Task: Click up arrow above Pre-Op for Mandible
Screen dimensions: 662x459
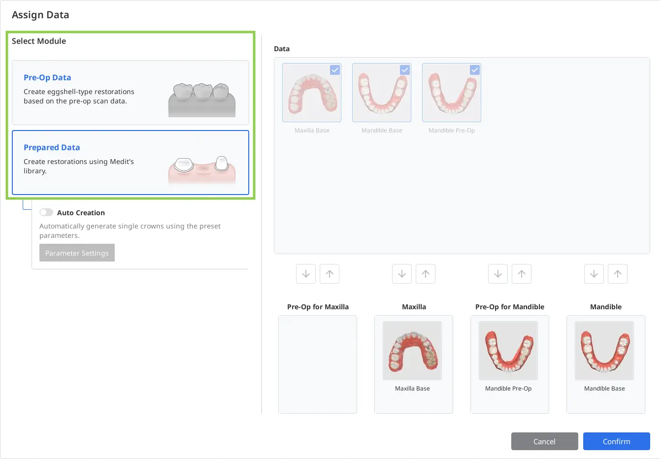Action: [x=522, y=274]
